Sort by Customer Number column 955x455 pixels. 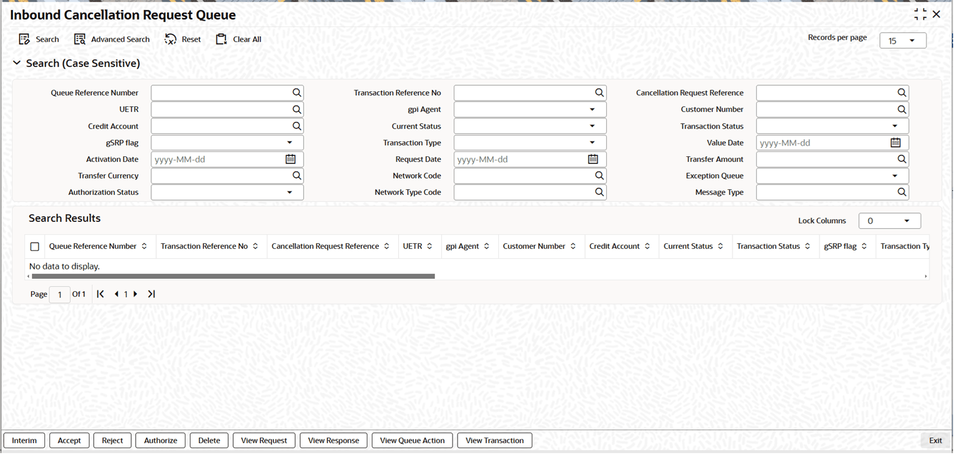click(x=573, y=246)
